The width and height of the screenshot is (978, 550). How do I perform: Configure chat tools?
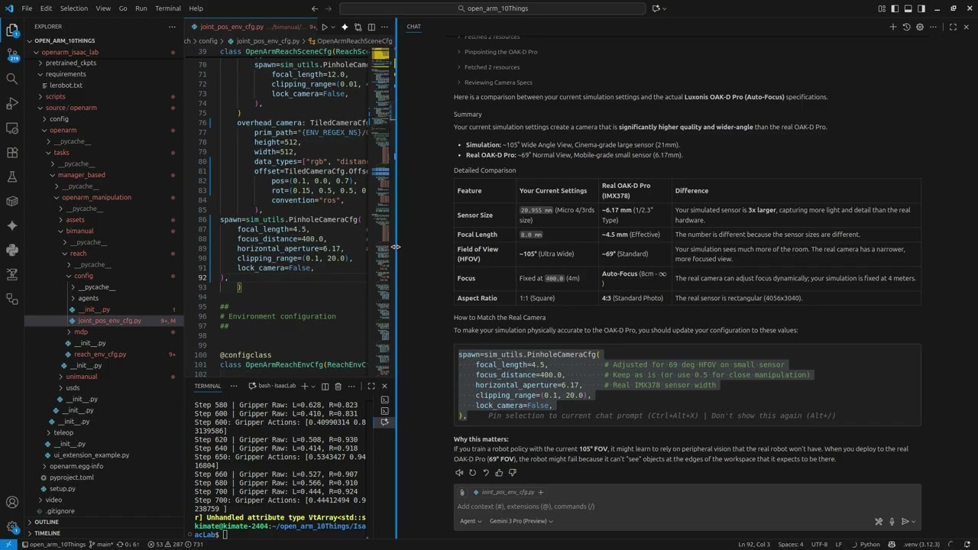879,522
